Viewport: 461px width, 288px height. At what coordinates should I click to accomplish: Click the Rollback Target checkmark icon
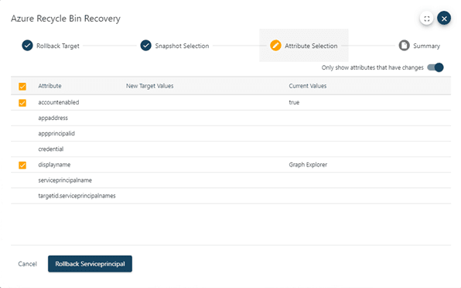click(27, 46)
